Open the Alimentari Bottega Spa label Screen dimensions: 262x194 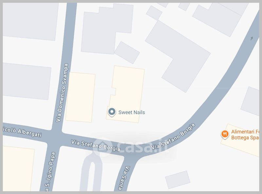(x=245, y=135)
